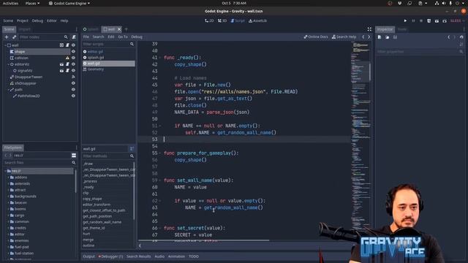
Task: Play the project
Action: (x=405, y=21)
